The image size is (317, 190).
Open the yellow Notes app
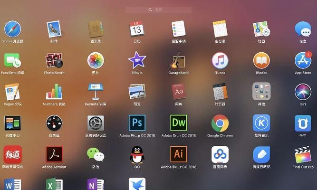click(220, 28)
